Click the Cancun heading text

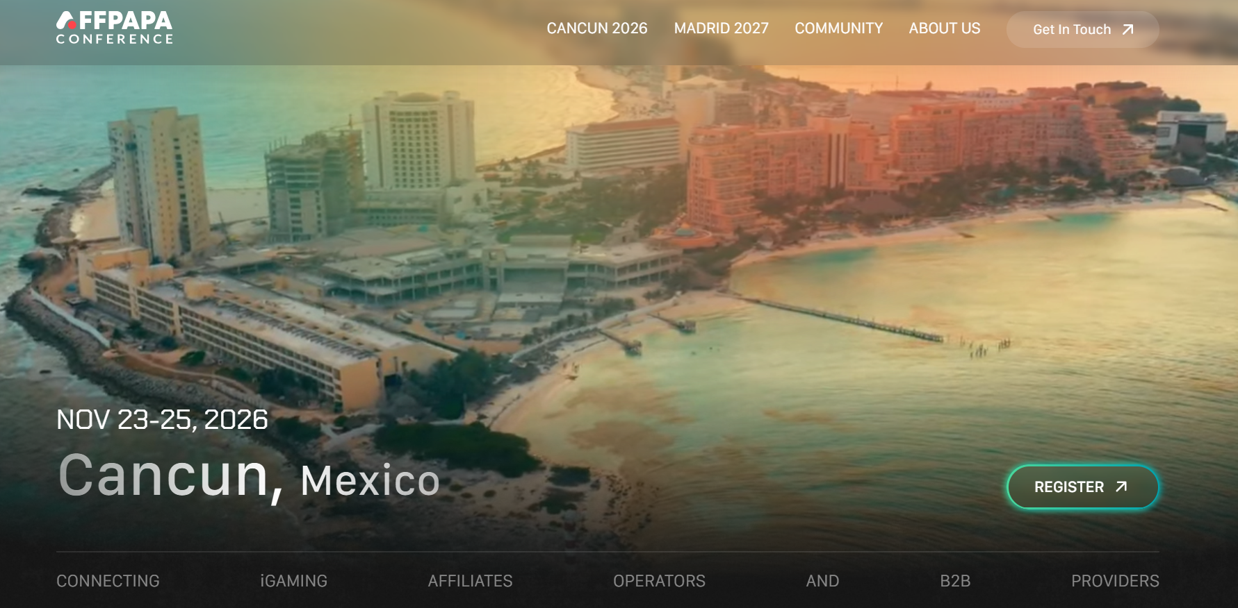tap(171, 476)
